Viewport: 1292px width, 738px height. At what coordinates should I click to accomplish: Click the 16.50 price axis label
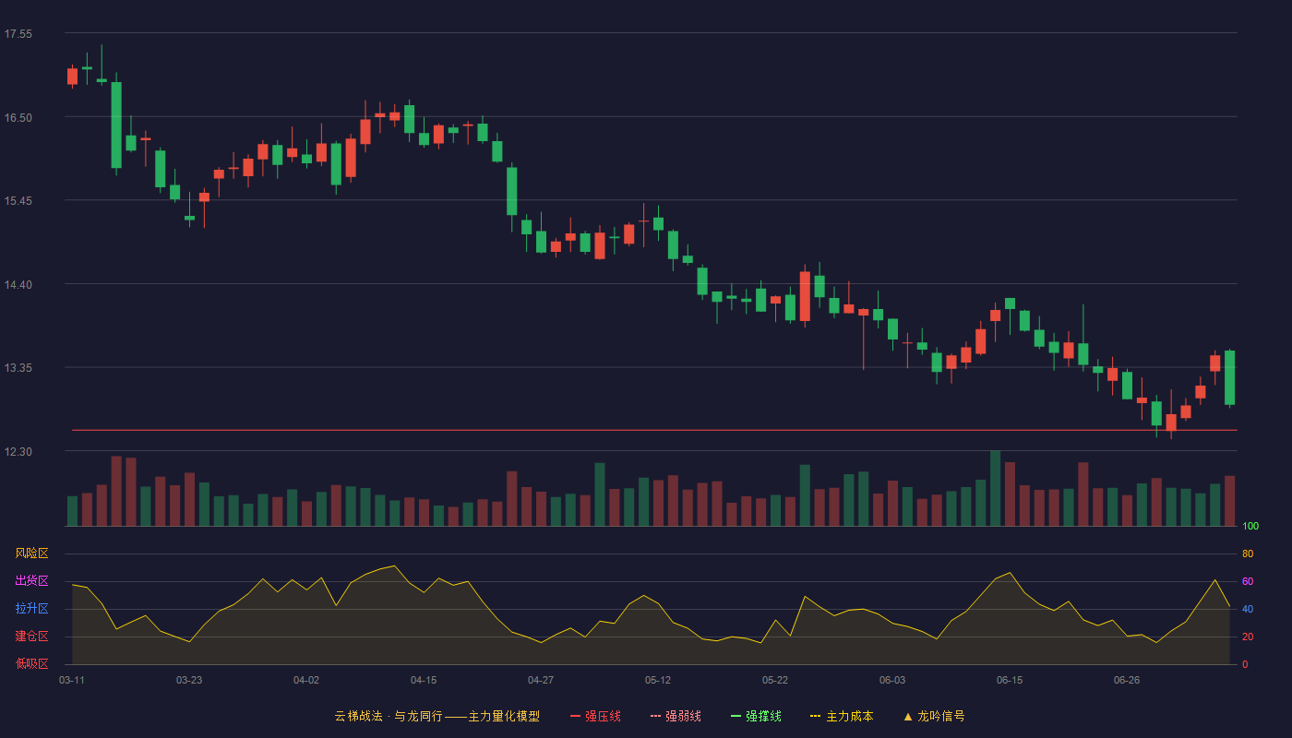coord(18,118)
